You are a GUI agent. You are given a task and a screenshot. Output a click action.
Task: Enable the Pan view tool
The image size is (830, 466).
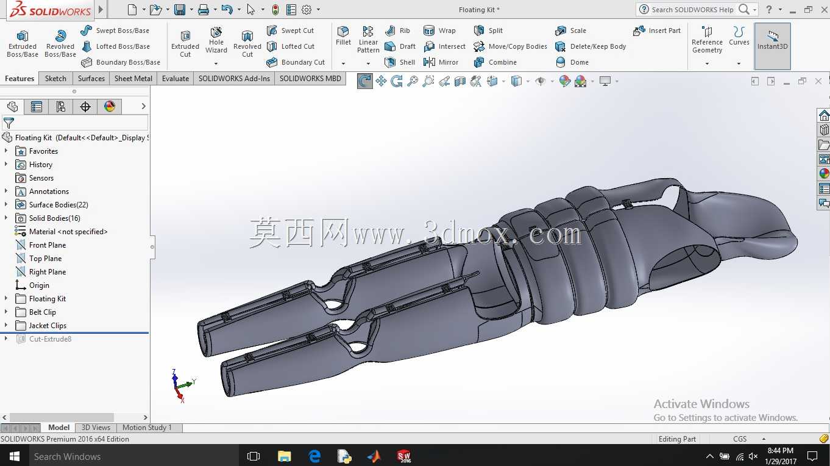pyautogui.click(x=381, y=81)
